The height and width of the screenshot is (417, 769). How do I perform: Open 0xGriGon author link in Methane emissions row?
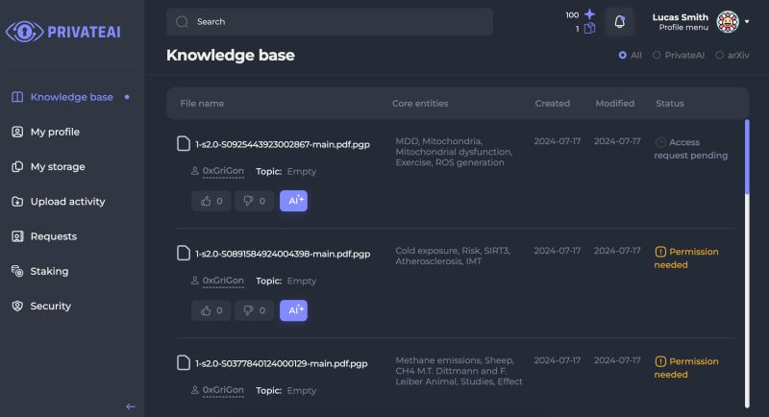(223, 390)
